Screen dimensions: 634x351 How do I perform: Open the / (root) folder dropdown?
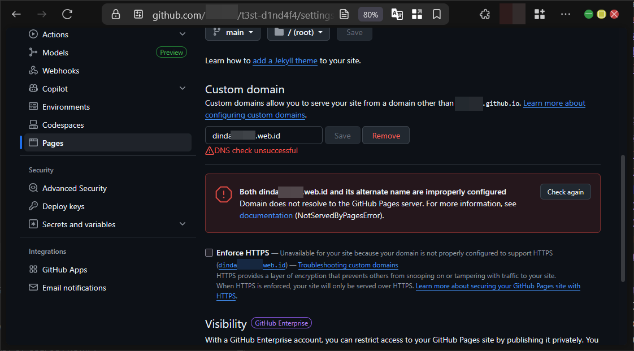pyautogui.click(x=298, y=33)
